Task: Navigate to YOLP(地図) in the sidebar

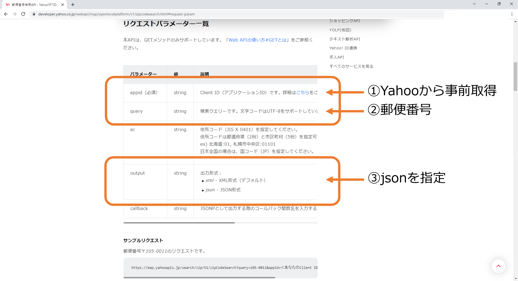Action: 340,30
